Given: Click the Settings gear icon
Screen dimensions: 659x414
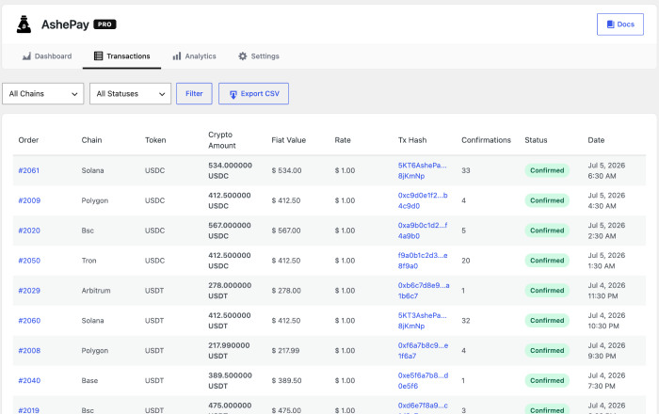Looking at the screenshot, I should 243,56.
